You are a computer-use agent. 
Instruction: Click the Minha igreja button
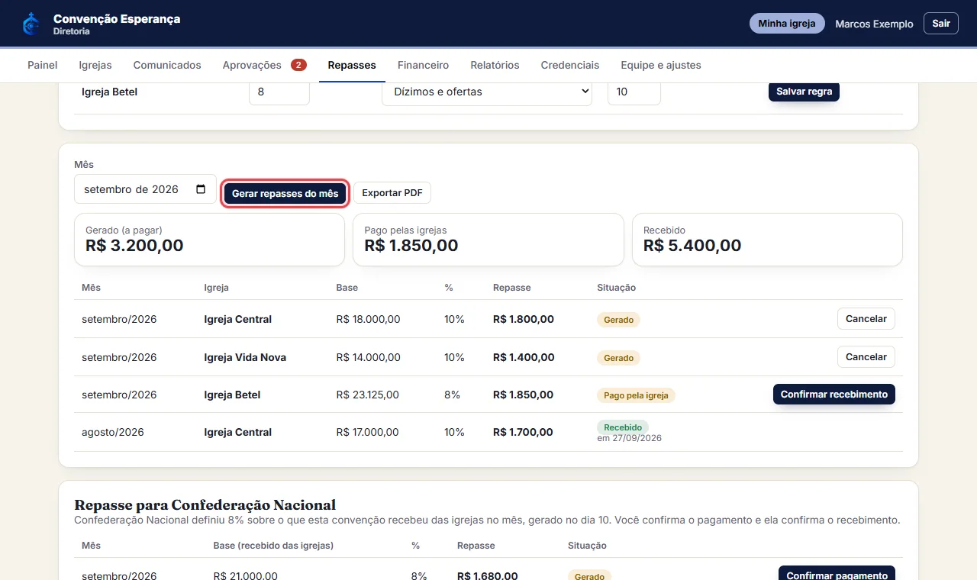tap(787, 24)
